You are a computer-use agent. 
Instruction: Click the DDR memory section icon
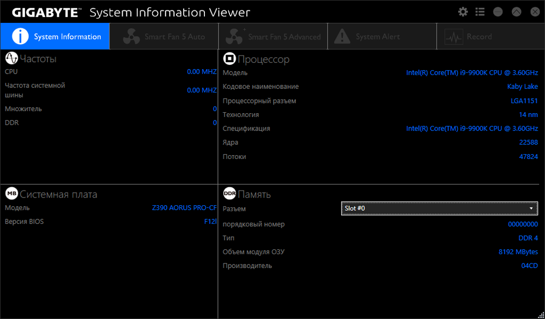[x=229, y=194]
